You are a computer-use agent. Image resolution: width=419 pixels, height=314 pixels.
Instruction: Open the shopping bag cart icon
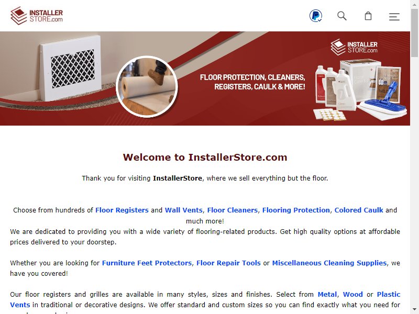click(x=368, y=16)
